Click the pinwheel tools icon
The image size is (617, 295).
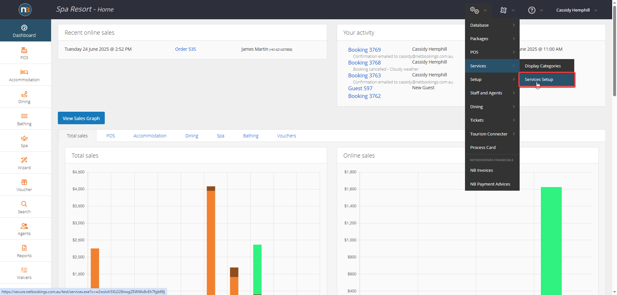click(x=504, y=10)
